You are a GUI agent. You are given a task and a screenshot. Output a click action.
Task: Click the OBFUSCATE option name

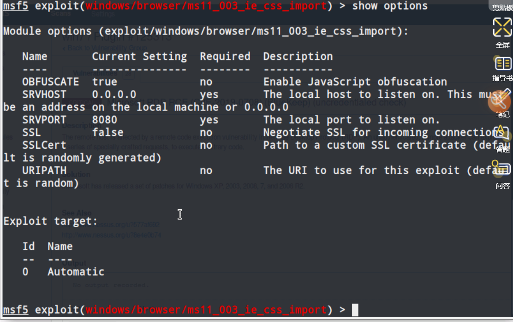(x=50, y=82)
